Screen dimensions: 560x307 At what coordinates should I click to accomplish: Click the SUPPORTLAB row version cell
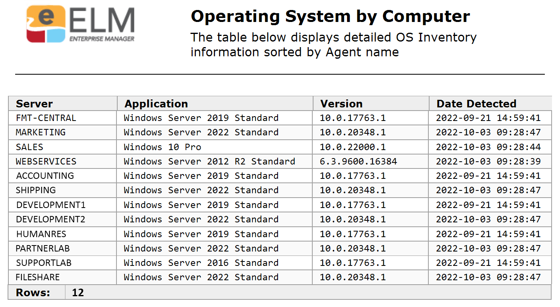coord(371,263)
